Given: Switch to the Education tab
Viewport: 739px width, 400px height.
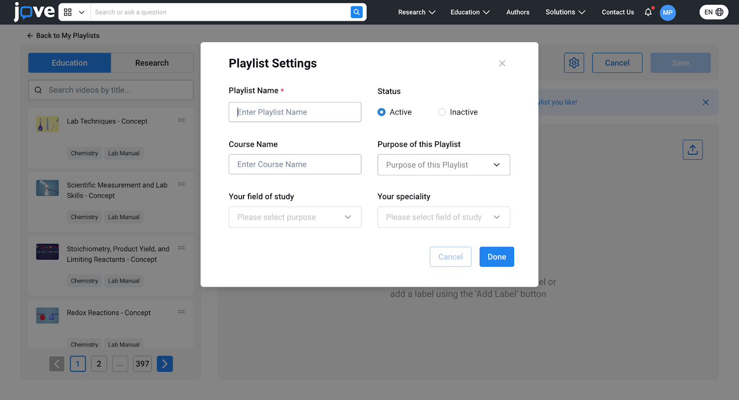Looking at the screenshot, I should tap(69, 63).
